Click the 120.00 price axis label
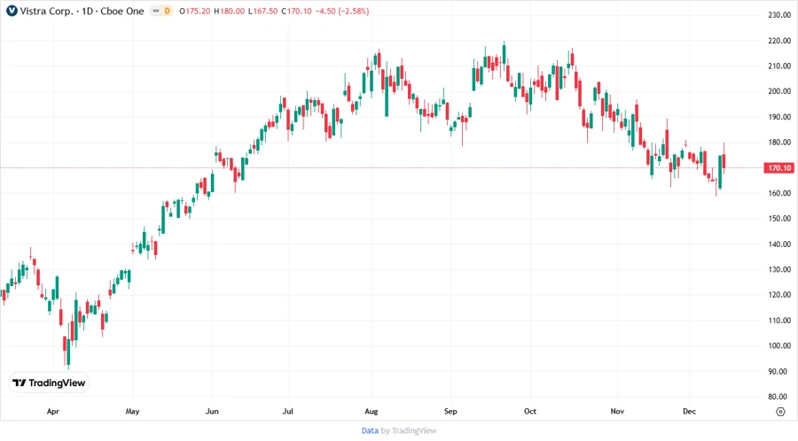The image size is (798, 441). tap(779, 295)
